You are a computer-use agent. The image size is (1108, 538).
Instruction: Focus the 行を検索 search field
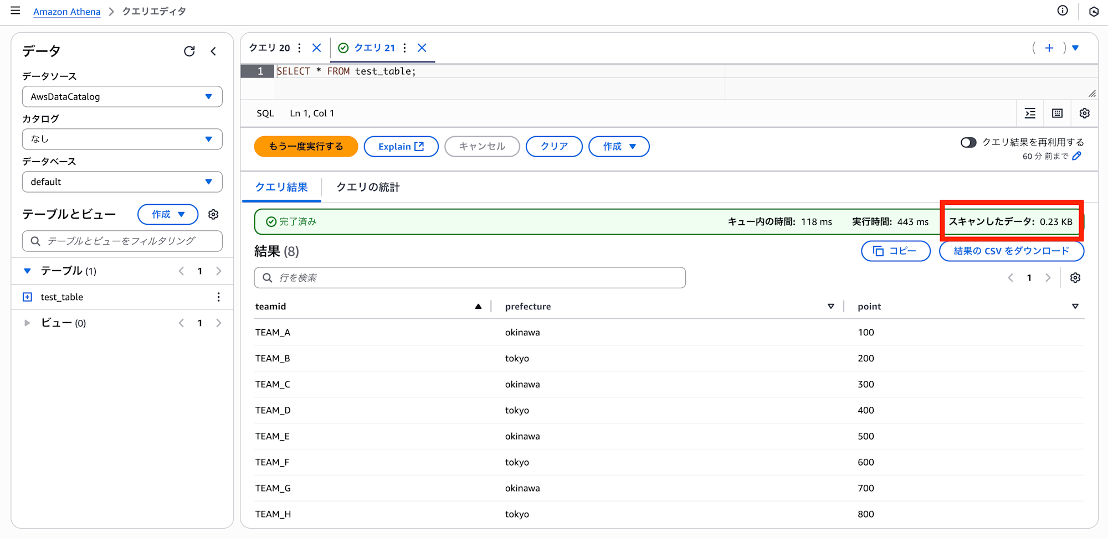point(470,278)
